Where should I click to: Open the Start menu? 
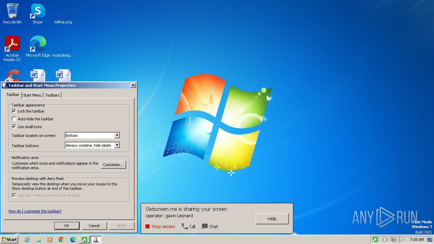click(9, 240)
